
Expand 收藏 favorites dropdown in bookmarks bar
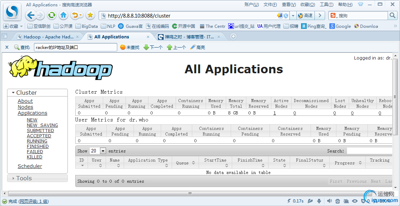pyautogui.click(x=21, y=26)
